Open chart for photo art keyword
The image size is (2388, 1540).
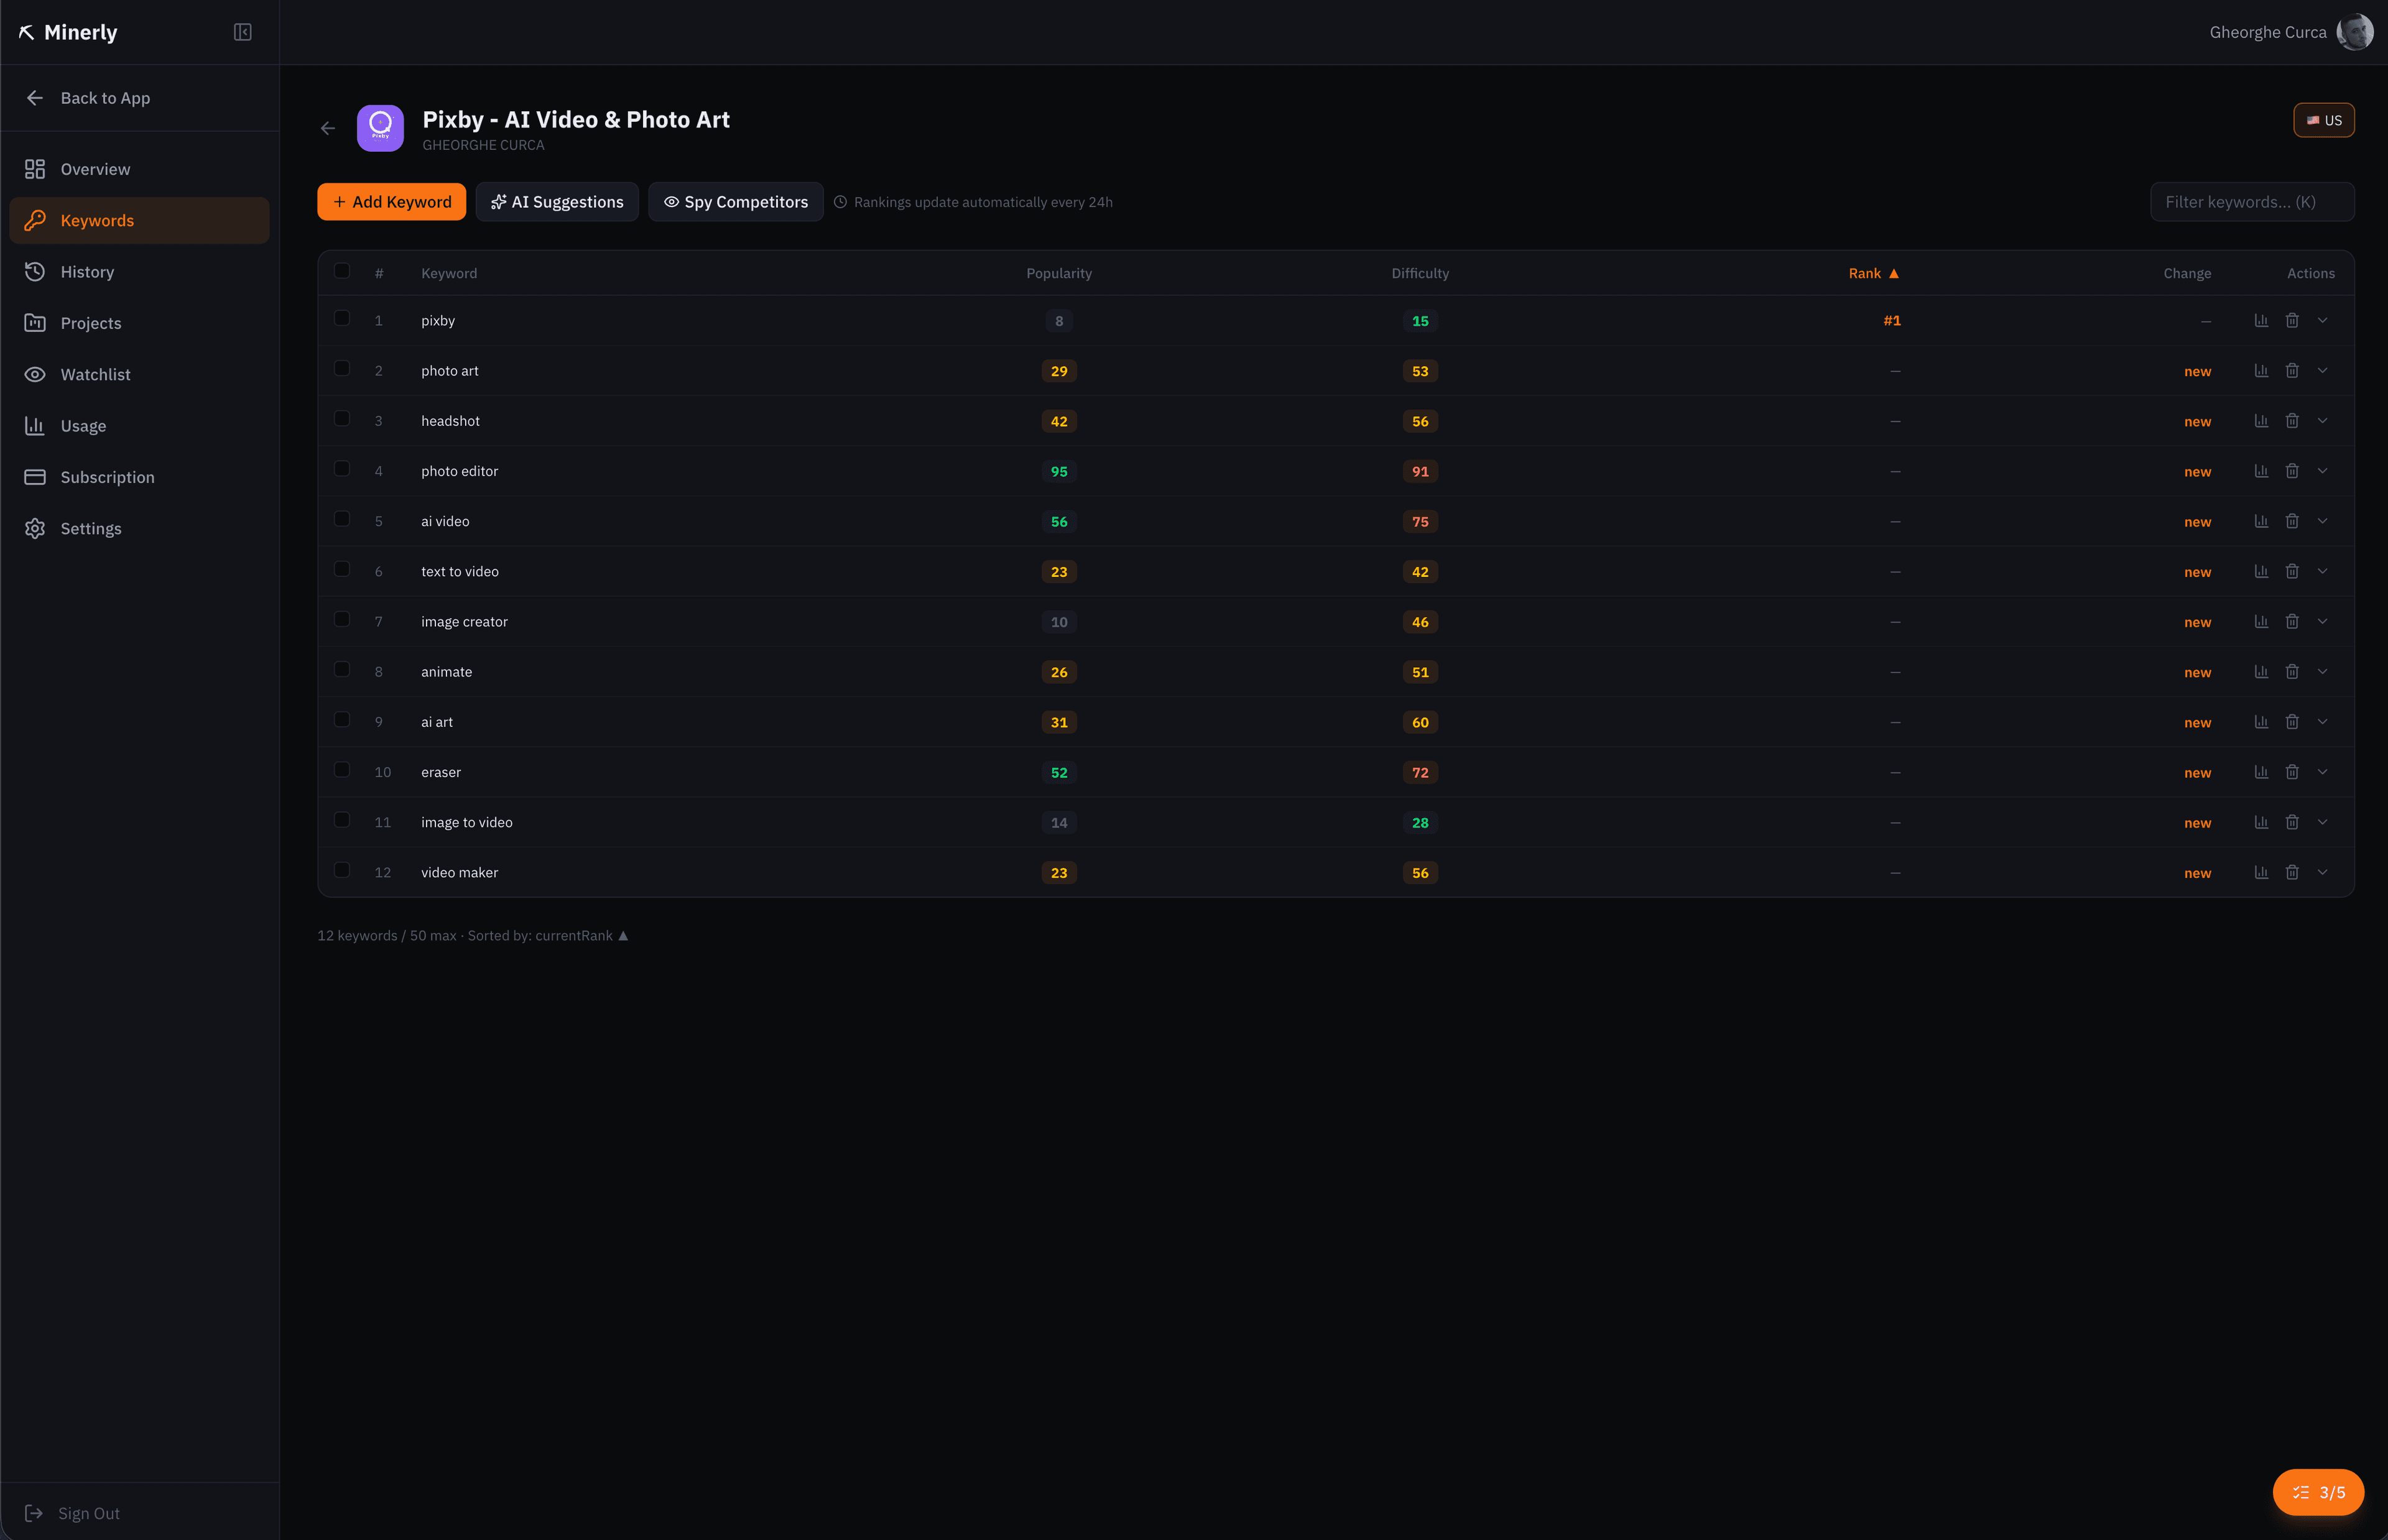[x=2261, y=370]
